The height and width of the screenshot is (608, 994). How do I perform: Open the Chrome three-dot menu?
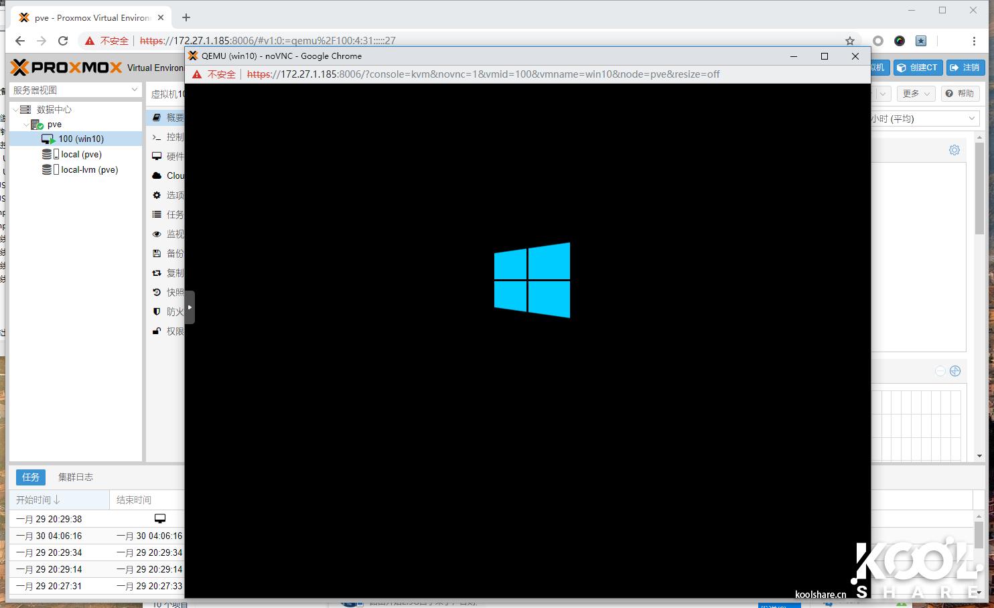tap(974, 41)
